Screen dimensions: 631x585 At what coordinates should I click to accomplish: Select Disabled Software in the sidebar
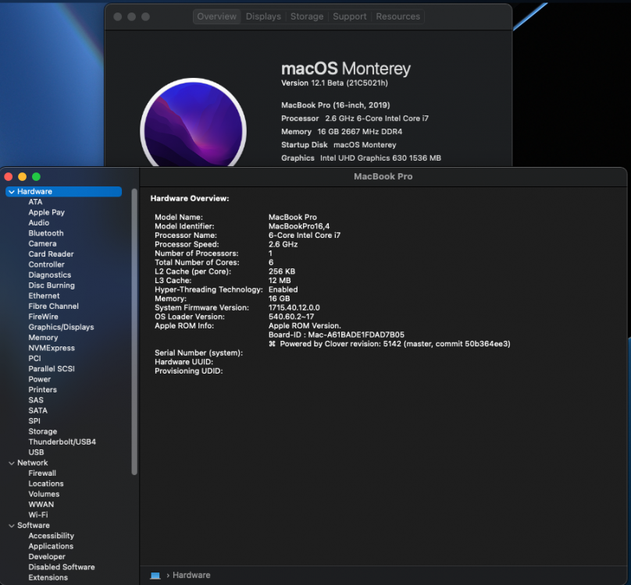[x=62, y=568]
